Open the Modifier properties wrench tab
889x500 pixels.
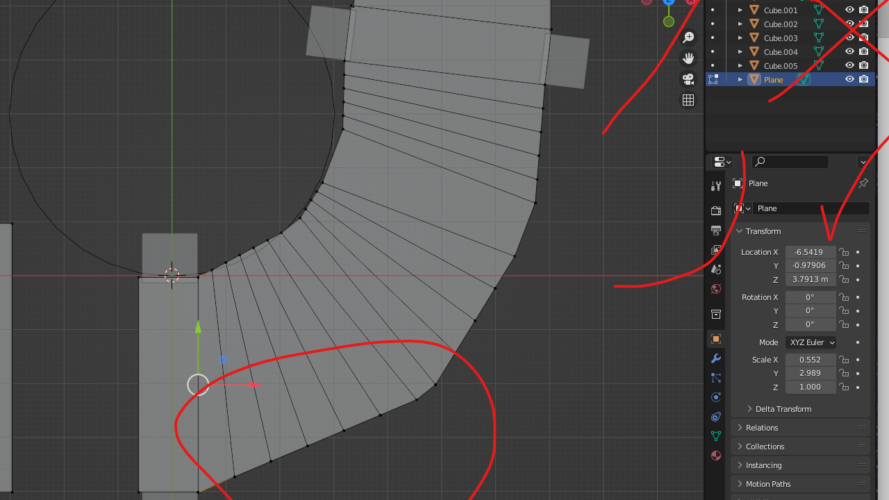click(716, 358)
